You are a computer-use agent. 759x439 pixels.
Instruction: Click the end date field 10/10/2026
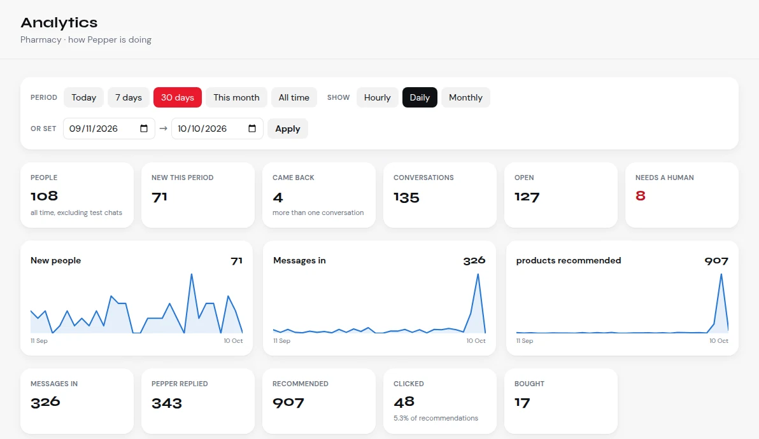click(x=217, y=129)
